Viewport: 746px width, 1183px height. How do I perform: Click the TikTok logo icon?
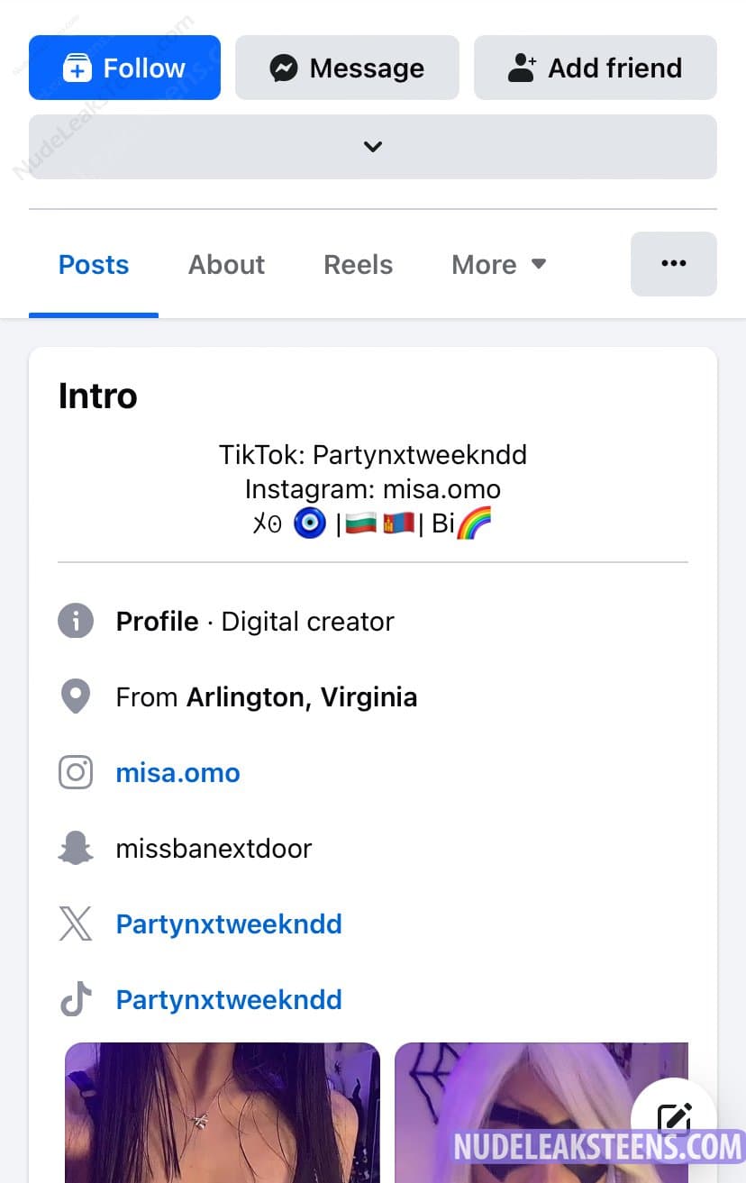pos(76,1000)
